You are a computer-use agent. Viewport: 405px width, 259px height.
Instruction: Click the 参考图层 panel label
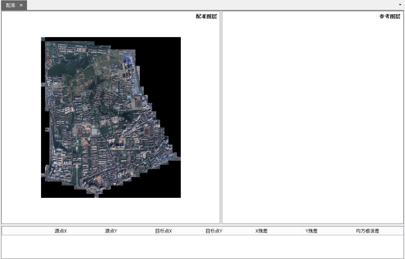point(390,16)
